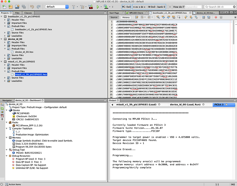Click the Find Previous Occurrence editor icon
This screenshot has width=237, height=186.
163,17
